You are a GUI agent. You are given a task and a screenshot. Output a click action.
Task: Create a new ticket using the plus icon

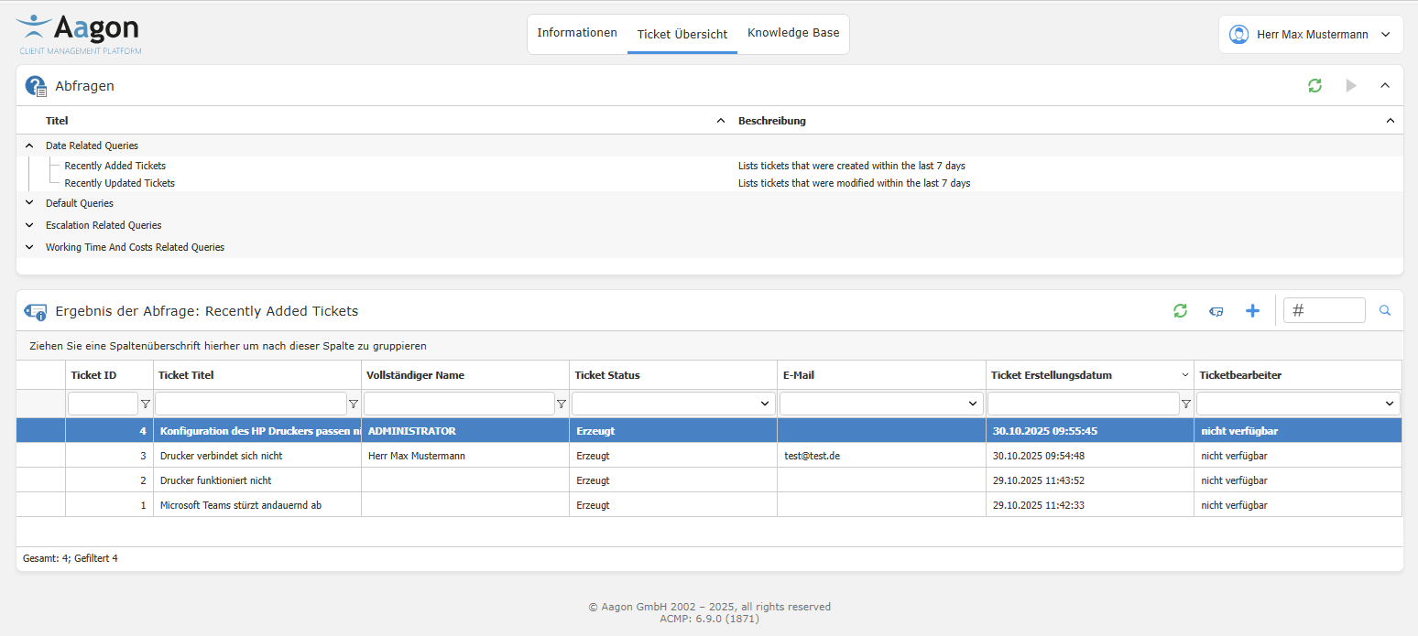[x=1252, y=310]
